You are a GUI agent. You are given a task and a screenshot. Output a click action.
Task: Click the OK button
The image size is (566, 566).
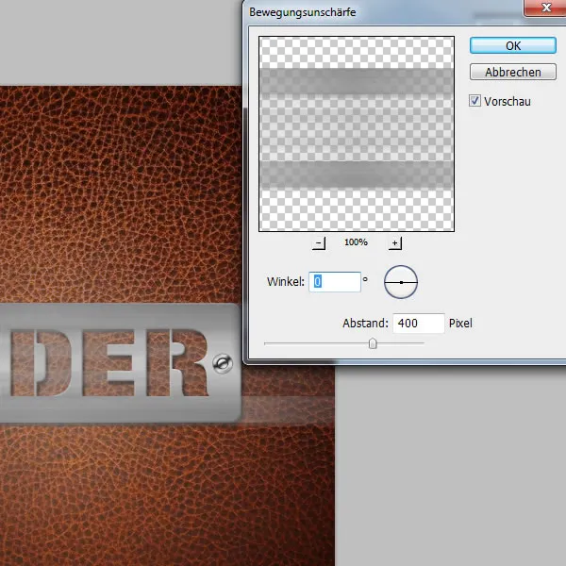512,45
